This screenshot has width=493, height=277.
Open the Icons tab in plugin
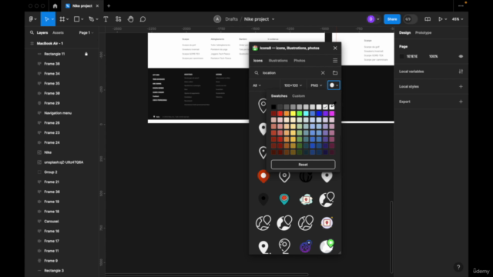pyautogui.click(x=258, y=61)
